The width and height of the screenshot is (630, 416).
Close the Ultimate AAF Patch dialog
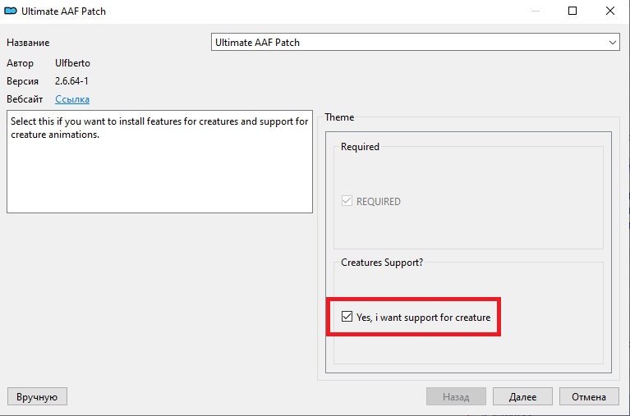click(610, 11)
